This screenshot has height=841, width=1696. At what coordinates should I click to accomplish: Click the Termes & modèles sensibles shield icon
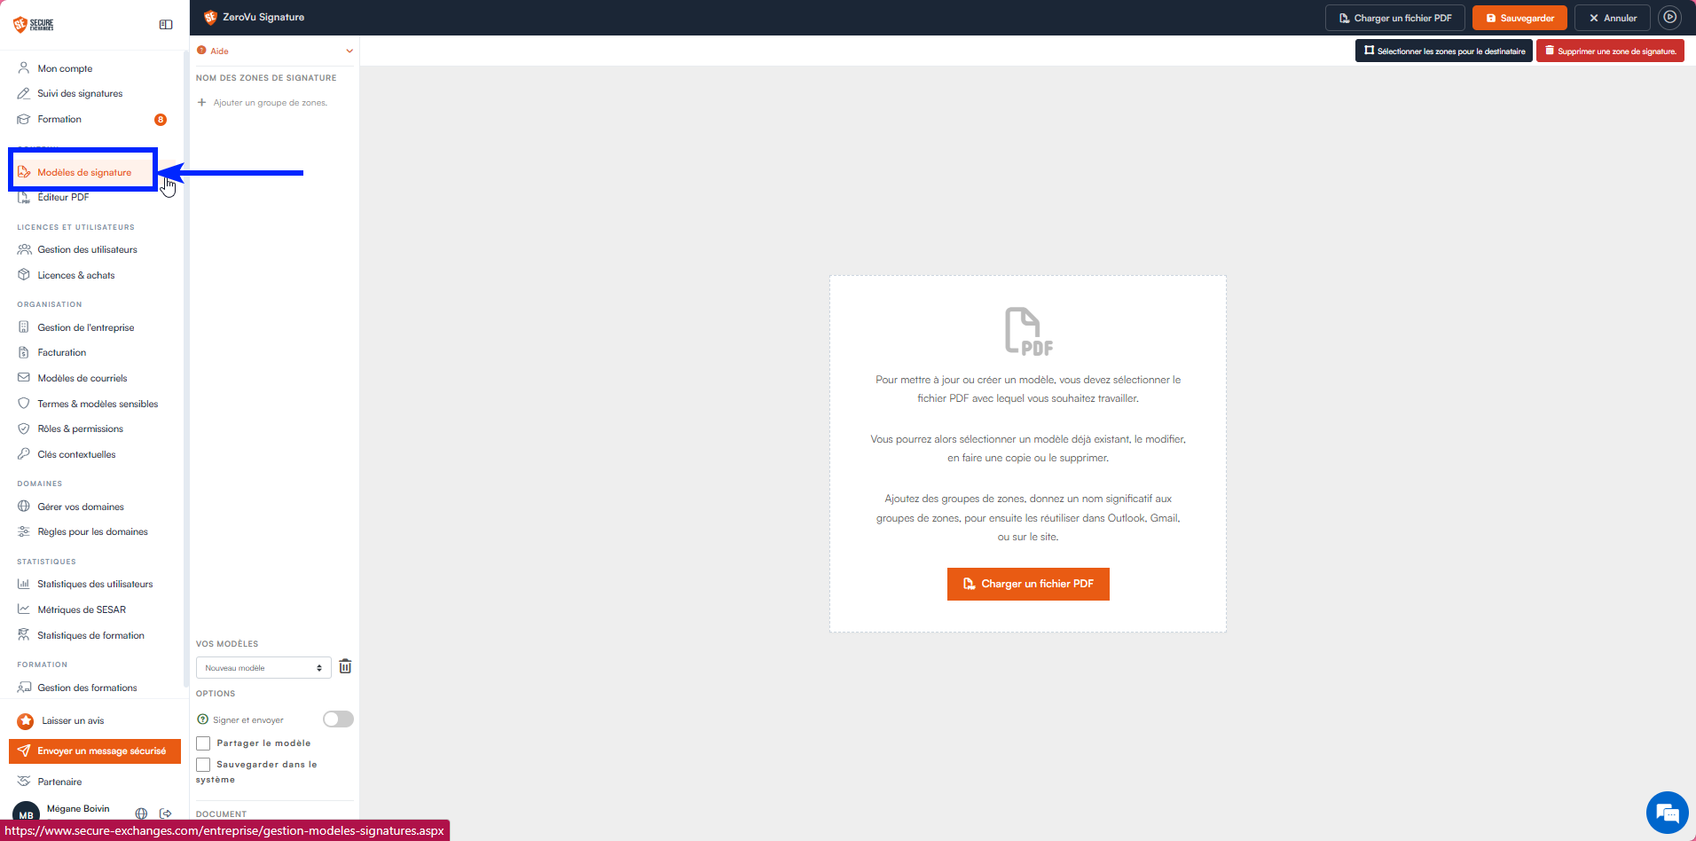[x=24, y=404]
